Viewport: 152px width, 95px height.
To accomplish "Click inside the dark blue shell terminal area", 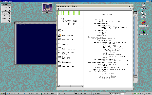I will (36, 44).
